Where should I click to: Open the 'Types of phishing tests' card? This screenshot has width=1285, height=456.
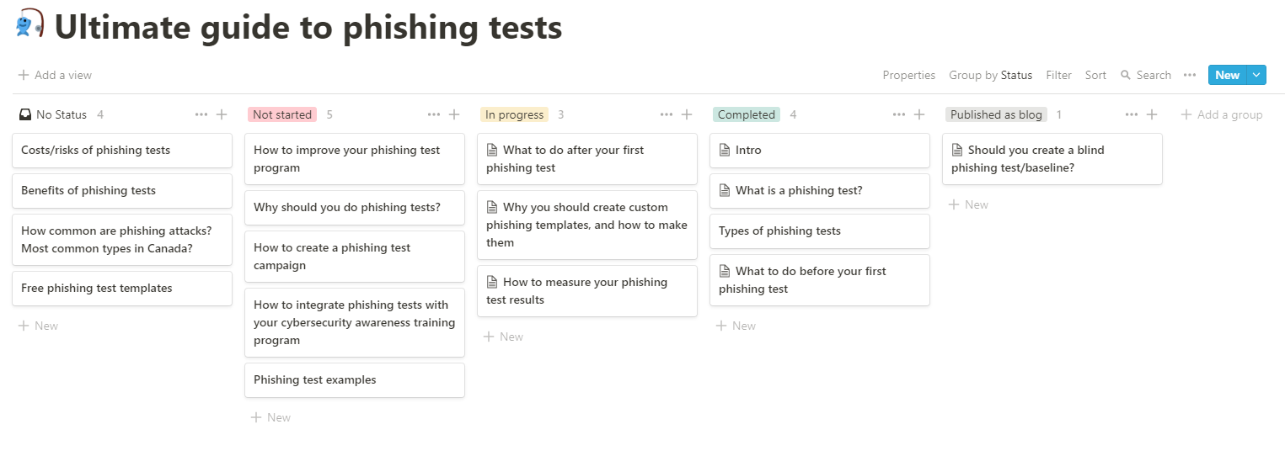point(819,231)
